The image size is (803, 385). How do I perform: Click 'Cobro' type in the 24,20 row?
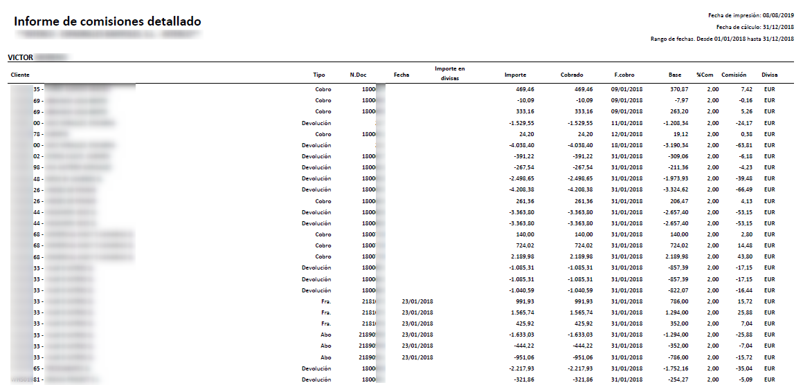[323, 134]
